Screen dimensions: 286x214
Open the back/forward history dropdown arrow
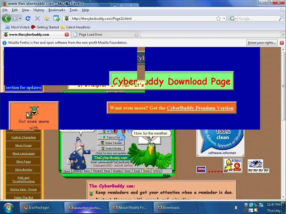20,19
